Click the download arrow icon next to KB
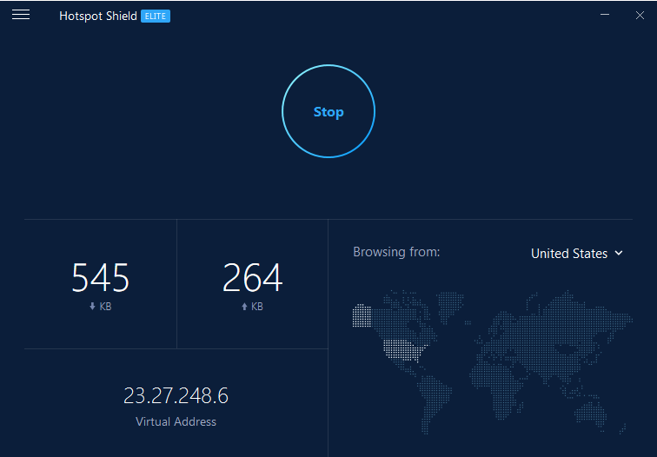Screen dimensions: 657x457 [93, 307]
